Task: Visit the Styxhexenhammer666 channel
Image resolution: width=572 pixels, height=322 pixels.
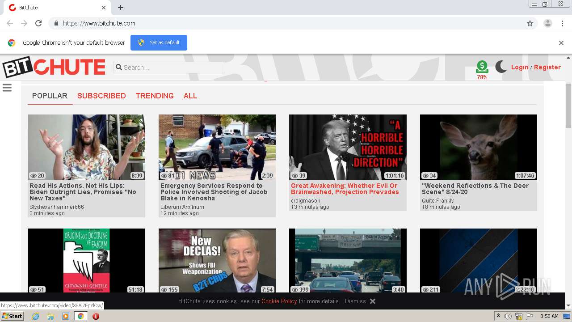Action: click(57, 207)
